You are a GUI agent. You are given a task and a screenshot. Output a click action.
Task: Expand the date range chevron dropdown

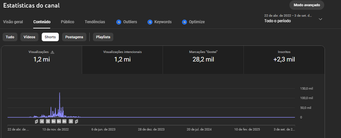[x=320, y=19]
